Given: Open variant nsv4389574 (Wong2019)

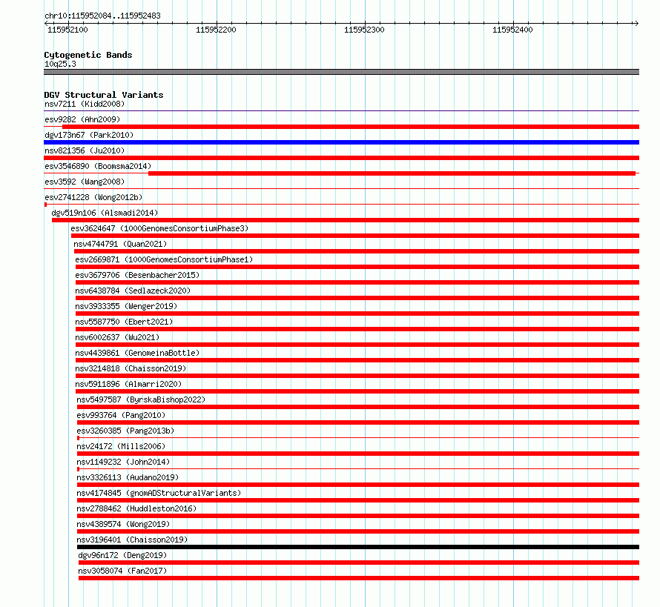Looking at the screenshot, I should (x=123, y=524).
